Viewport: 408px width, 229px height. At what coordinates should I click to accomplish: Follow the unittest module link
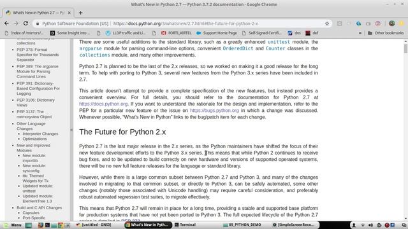tap(279, 42)
